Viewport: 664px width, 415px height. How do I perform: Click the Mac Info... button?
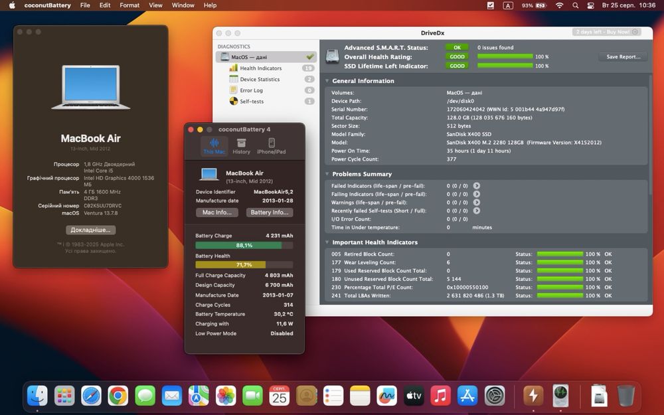217,212
